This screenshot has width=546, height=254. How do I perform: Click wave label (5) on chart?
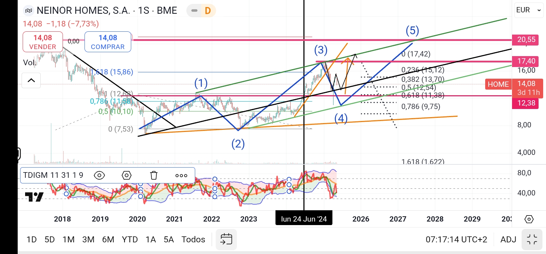412,31
